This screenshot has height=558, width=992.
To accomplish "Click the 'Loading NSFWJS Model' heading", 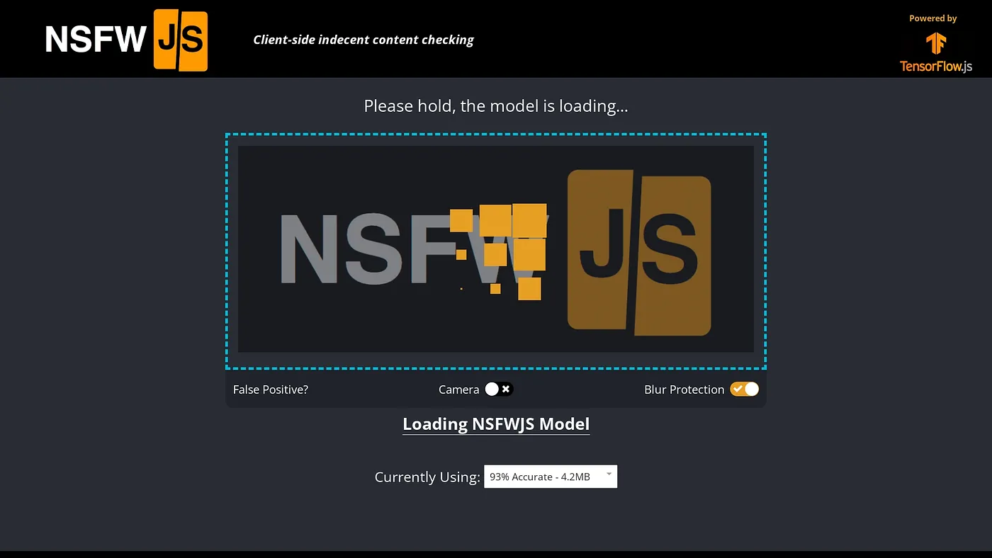I will tap(496, 424).
